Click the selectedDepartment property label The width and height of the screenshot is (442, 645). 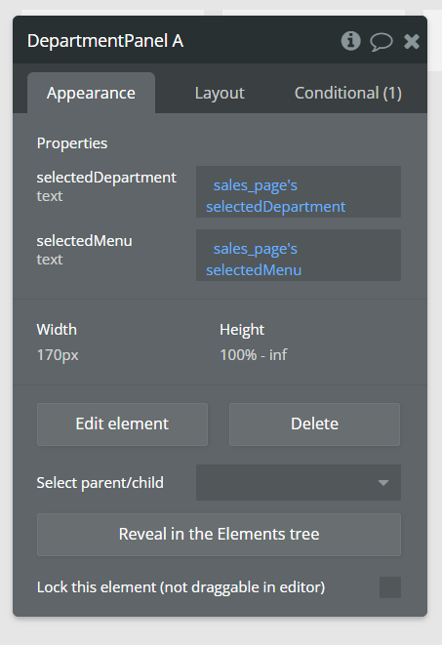(106, 178)
